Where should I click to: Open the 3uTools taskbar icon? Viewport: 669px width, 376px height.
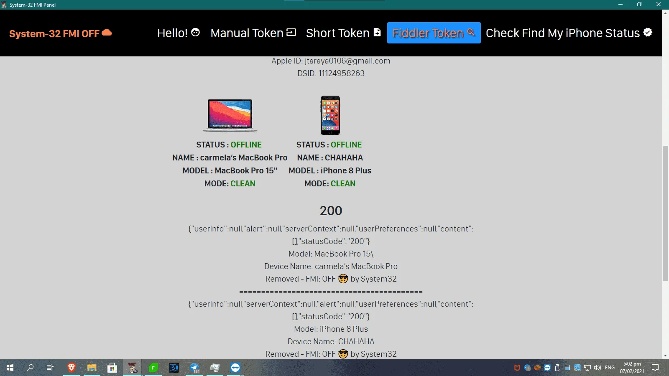(174, 368)
